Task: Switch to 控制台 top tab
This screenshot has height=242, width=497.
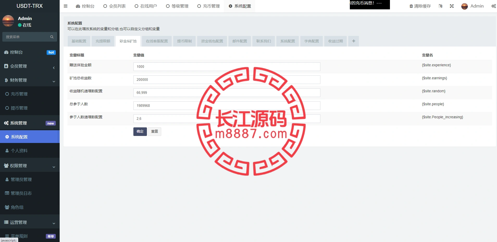Action: (x=85, y=6)
